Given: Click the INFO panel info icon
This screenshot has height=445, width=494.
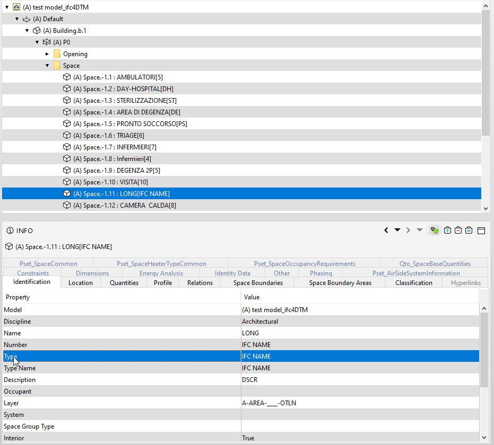Looking at the screenshot, I should coord(10,230).
